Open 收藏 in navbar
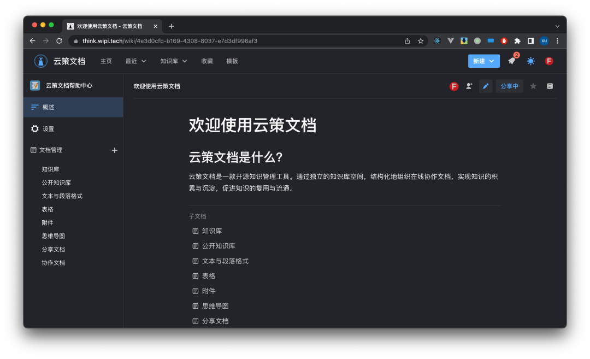Screen dimensions: 590x359 pos(207,61)
